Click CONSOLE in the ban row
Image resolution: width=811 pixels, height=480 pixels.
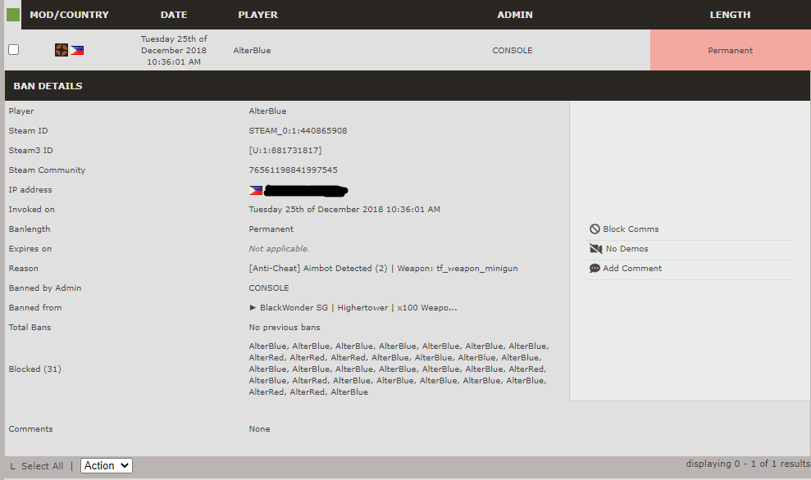click(x=512, y=50)
